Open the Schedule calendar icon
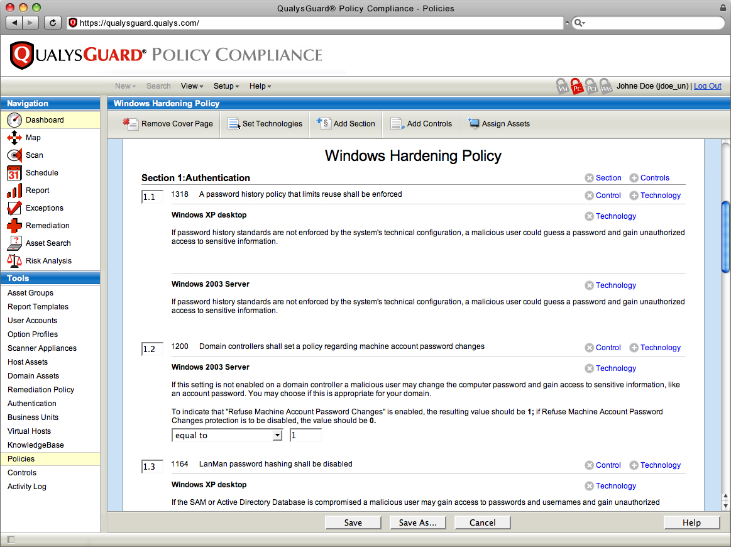This screenshot has height=547, width=731. 15,173
